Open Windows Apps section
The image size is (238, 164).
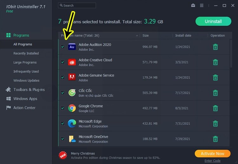(x=25, y=99)
